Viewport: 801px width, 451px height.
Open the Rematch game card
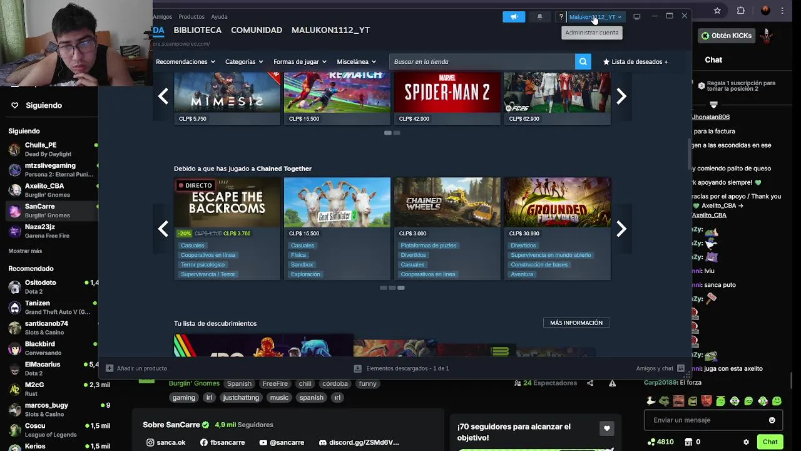(337, 98)
